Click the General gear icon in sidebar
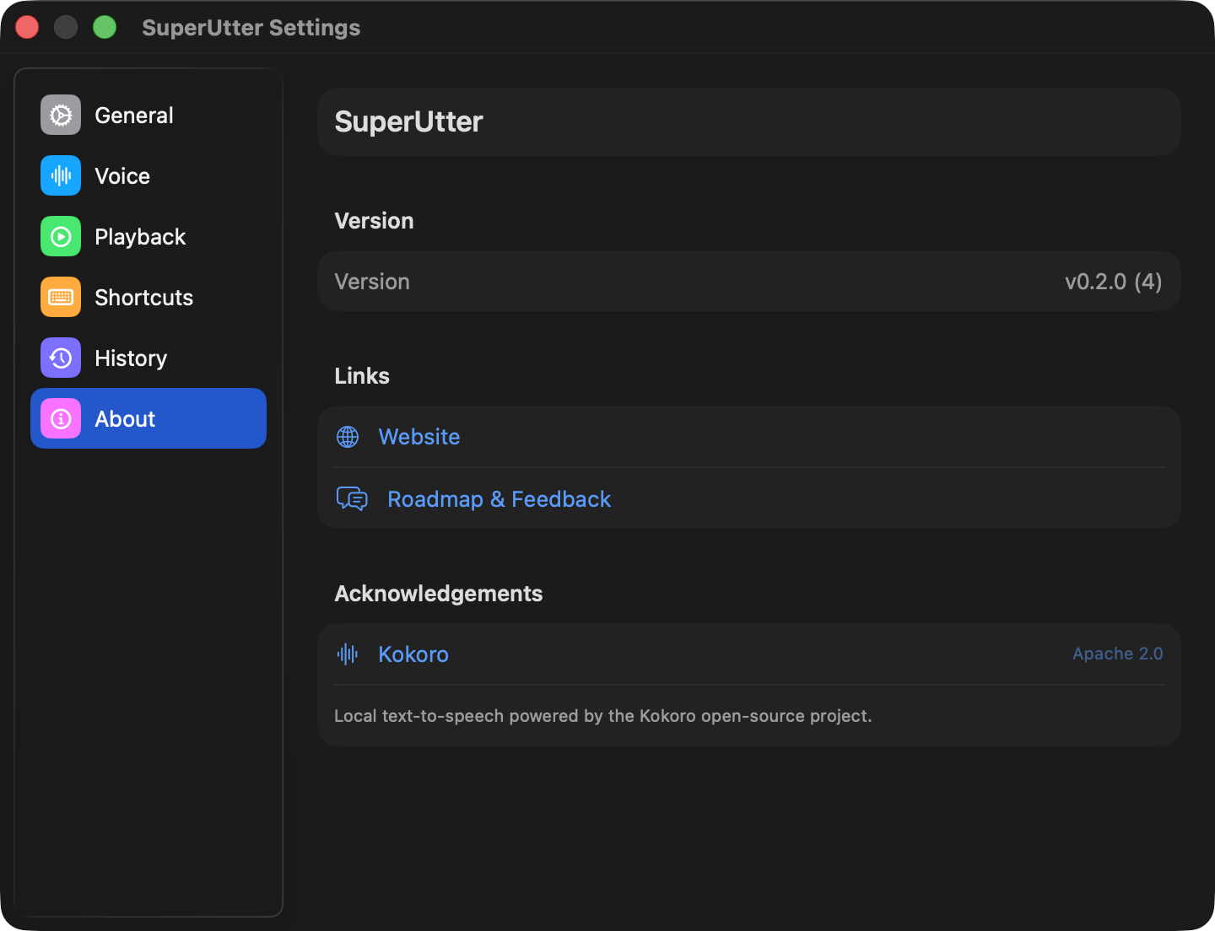 [x=61, y=115]
